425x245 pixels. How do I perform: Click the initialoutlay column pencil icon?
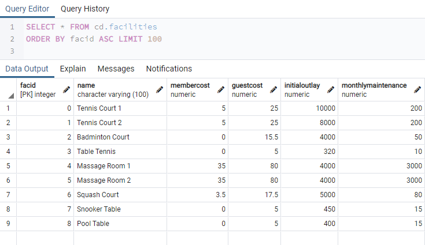click(x=331, y=90)
